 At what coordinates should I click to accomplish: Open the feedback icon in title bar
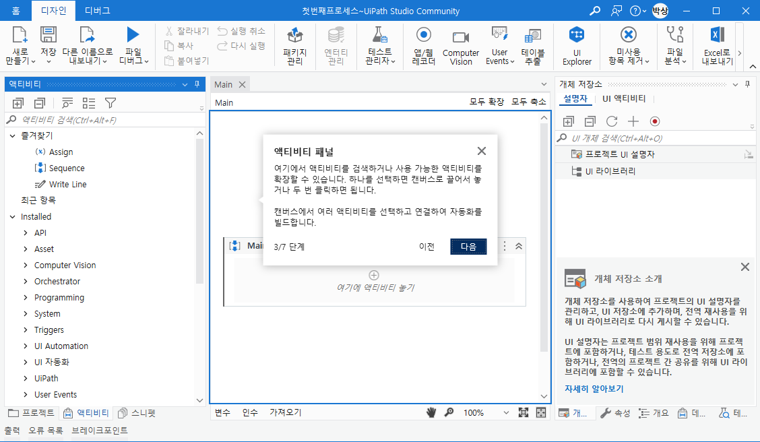pyautogui.click(x=616, y=11)
